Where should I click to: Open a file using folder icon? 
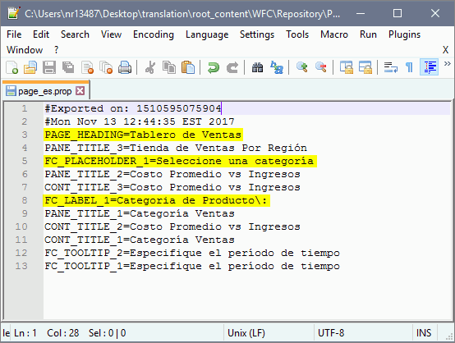(30, 67)
